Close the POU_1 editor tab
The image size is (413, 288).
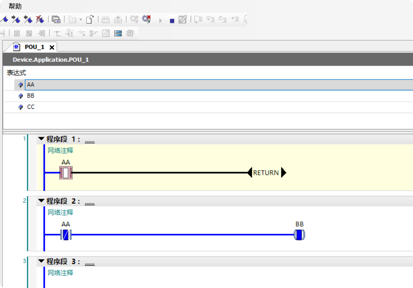(52, 47)
